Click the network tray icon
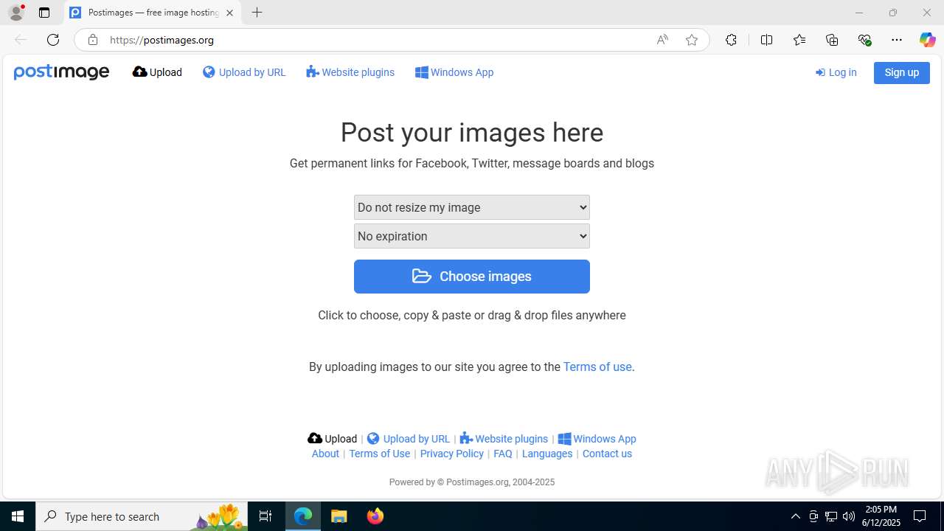This screenshot has height=531, width=944. 831,516
